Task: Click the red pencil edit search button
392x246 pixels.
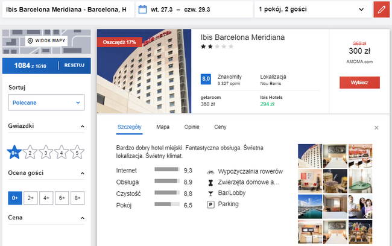Action: [x=381, y=10]
